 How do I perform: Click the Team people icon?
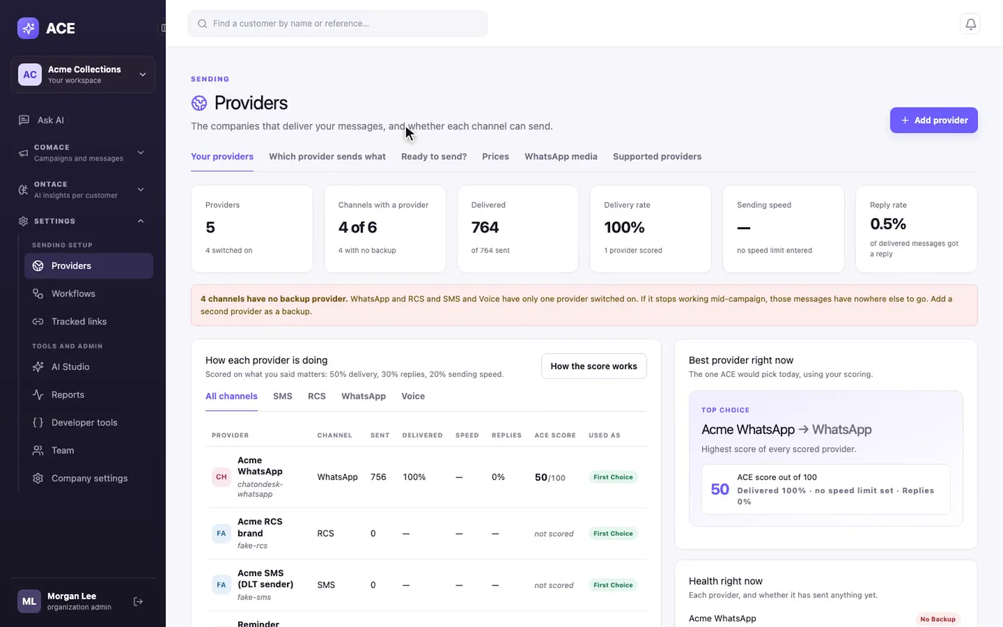[38, 450]
